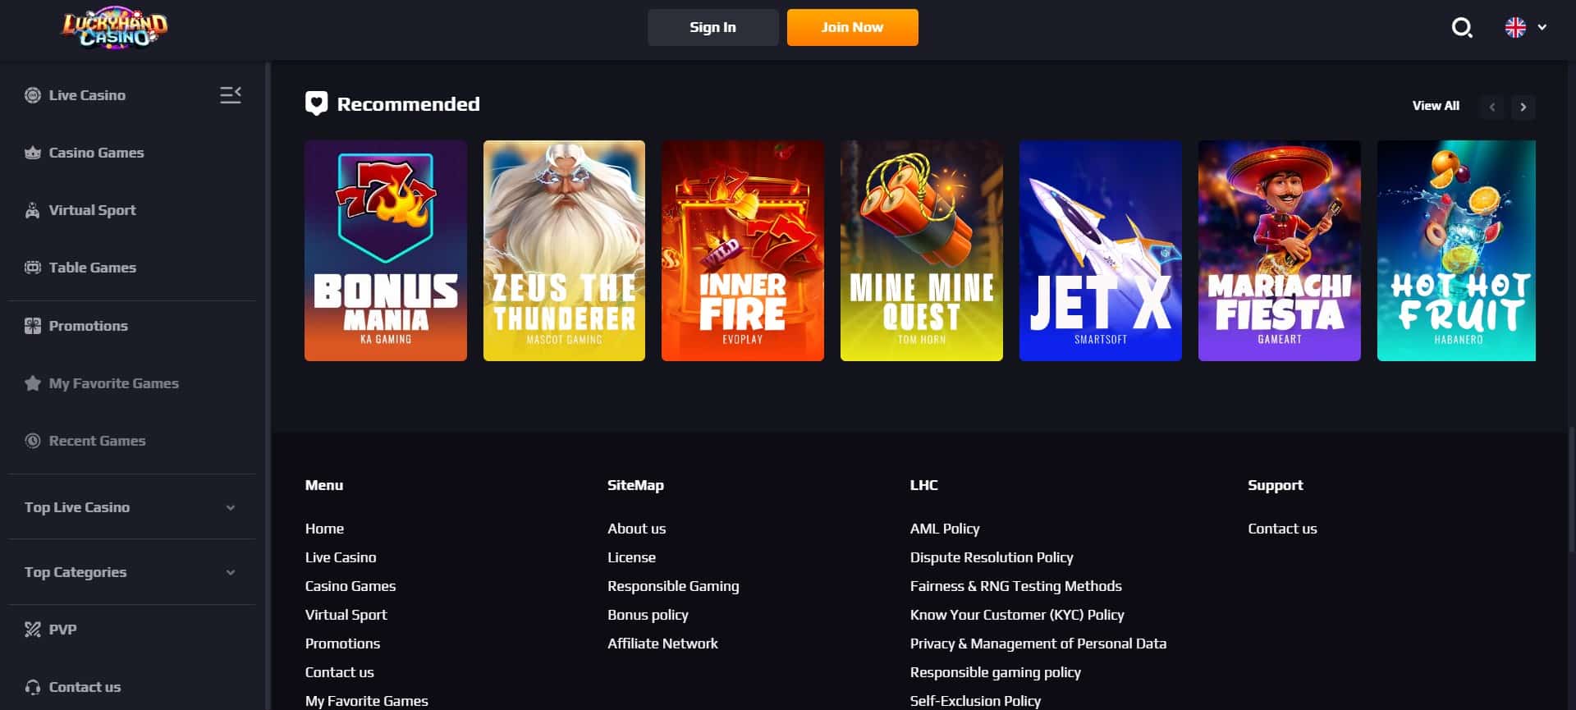Open Promotions in sidebar
Viewport: 1576px width, 710px height.
point(88,326)
